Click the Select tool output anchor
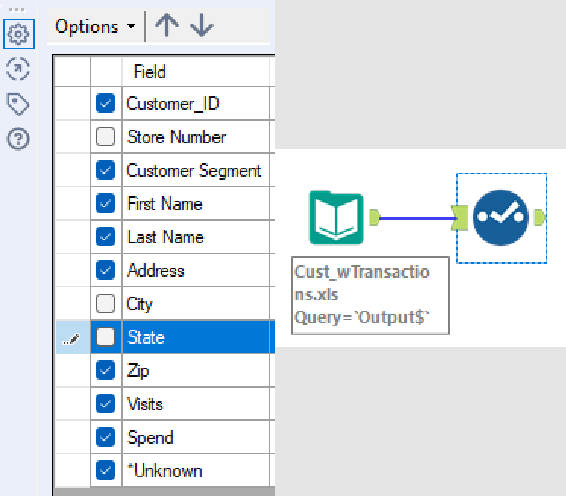 pyautogui.click(x=539, y=218)
